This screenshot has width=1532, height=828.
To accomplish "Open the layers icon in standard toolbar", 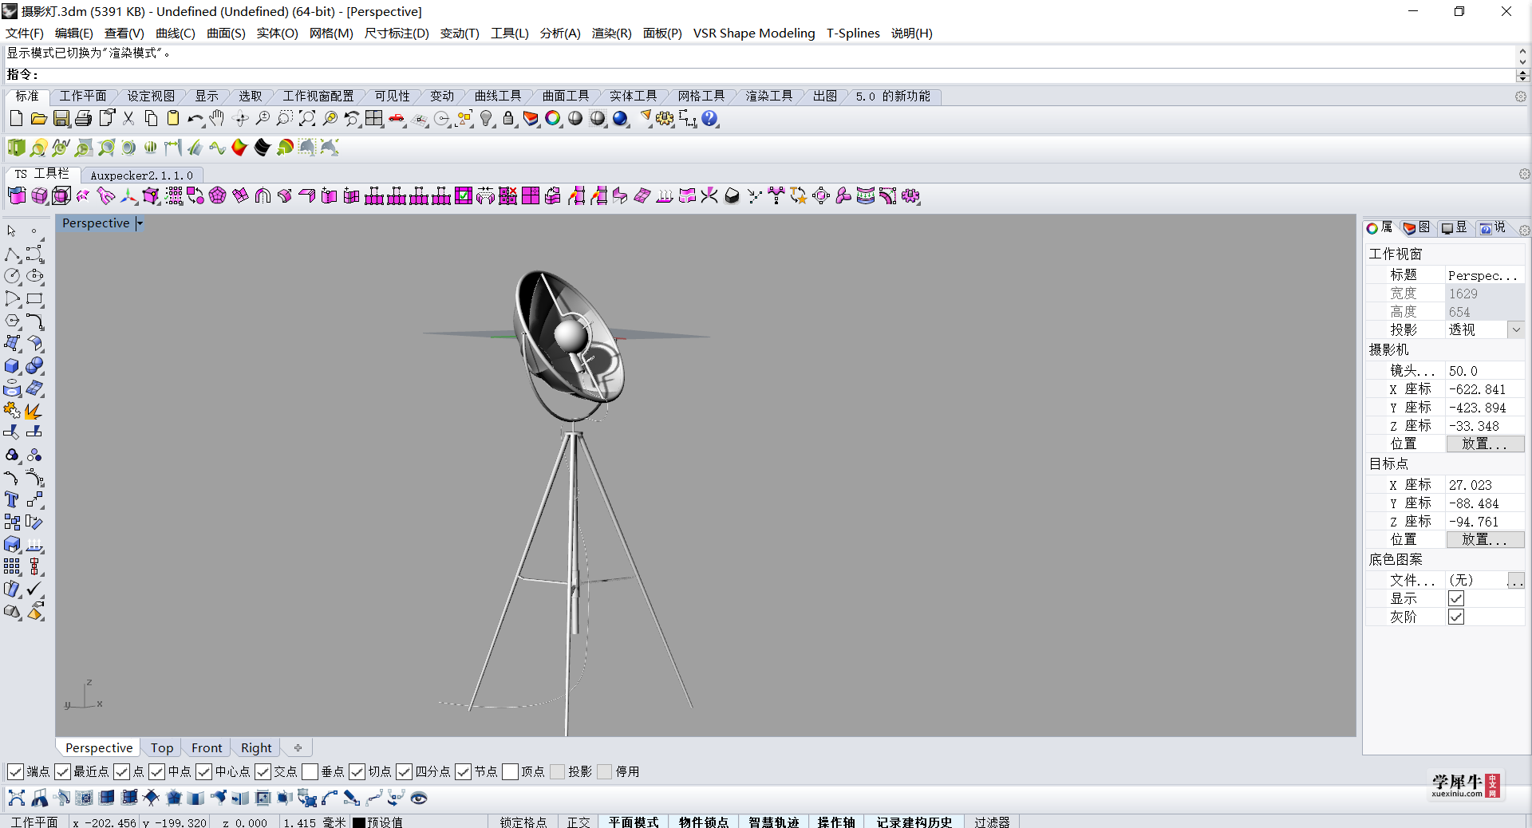I will pos(531,119).
